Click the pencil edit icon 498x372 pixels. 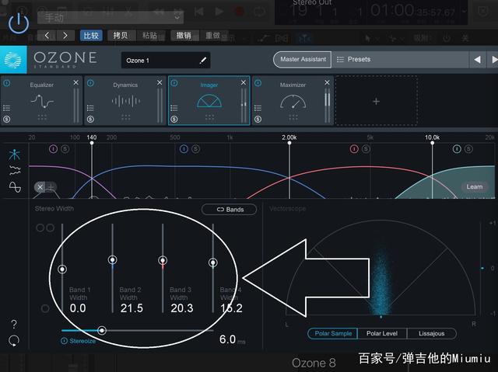[203, 61]
